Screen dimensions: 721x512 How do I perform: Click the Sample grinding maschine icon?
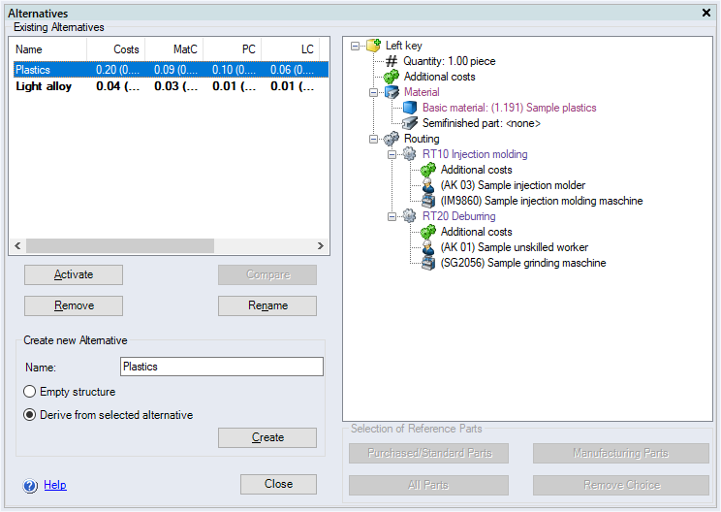[428, 263]
